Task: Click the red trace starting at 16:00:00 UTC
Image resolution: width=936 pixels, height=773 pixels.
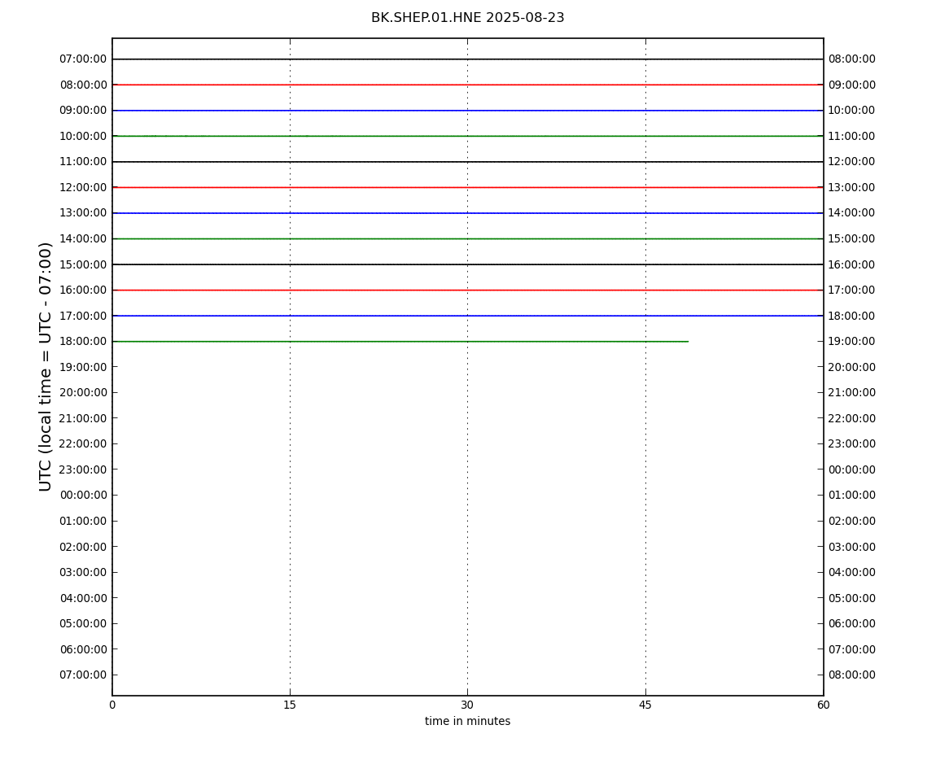Action: (467, 290)
